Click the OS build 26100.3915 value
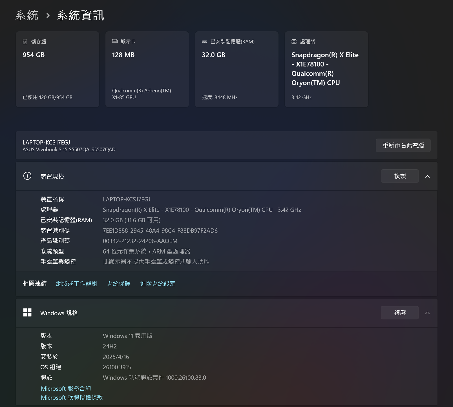This screenshot has width=453, height=407. pos(117,367)
